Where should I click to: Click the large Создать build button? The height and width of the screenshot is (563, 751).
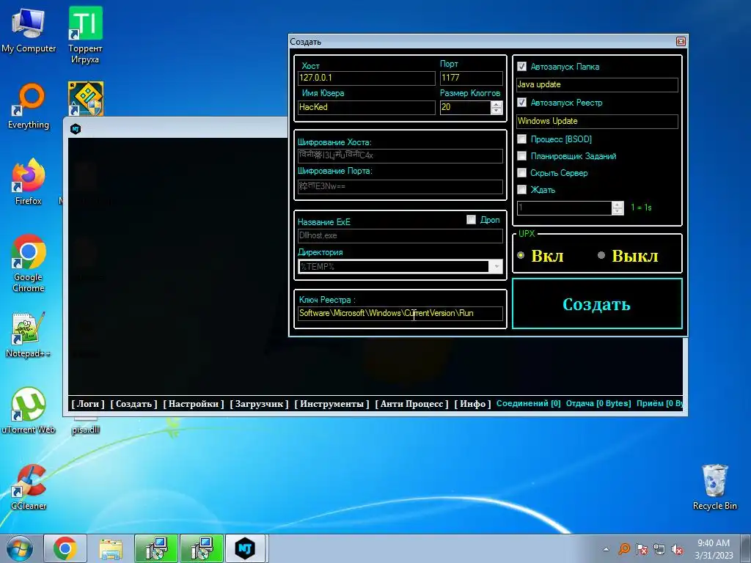[597, 303]
